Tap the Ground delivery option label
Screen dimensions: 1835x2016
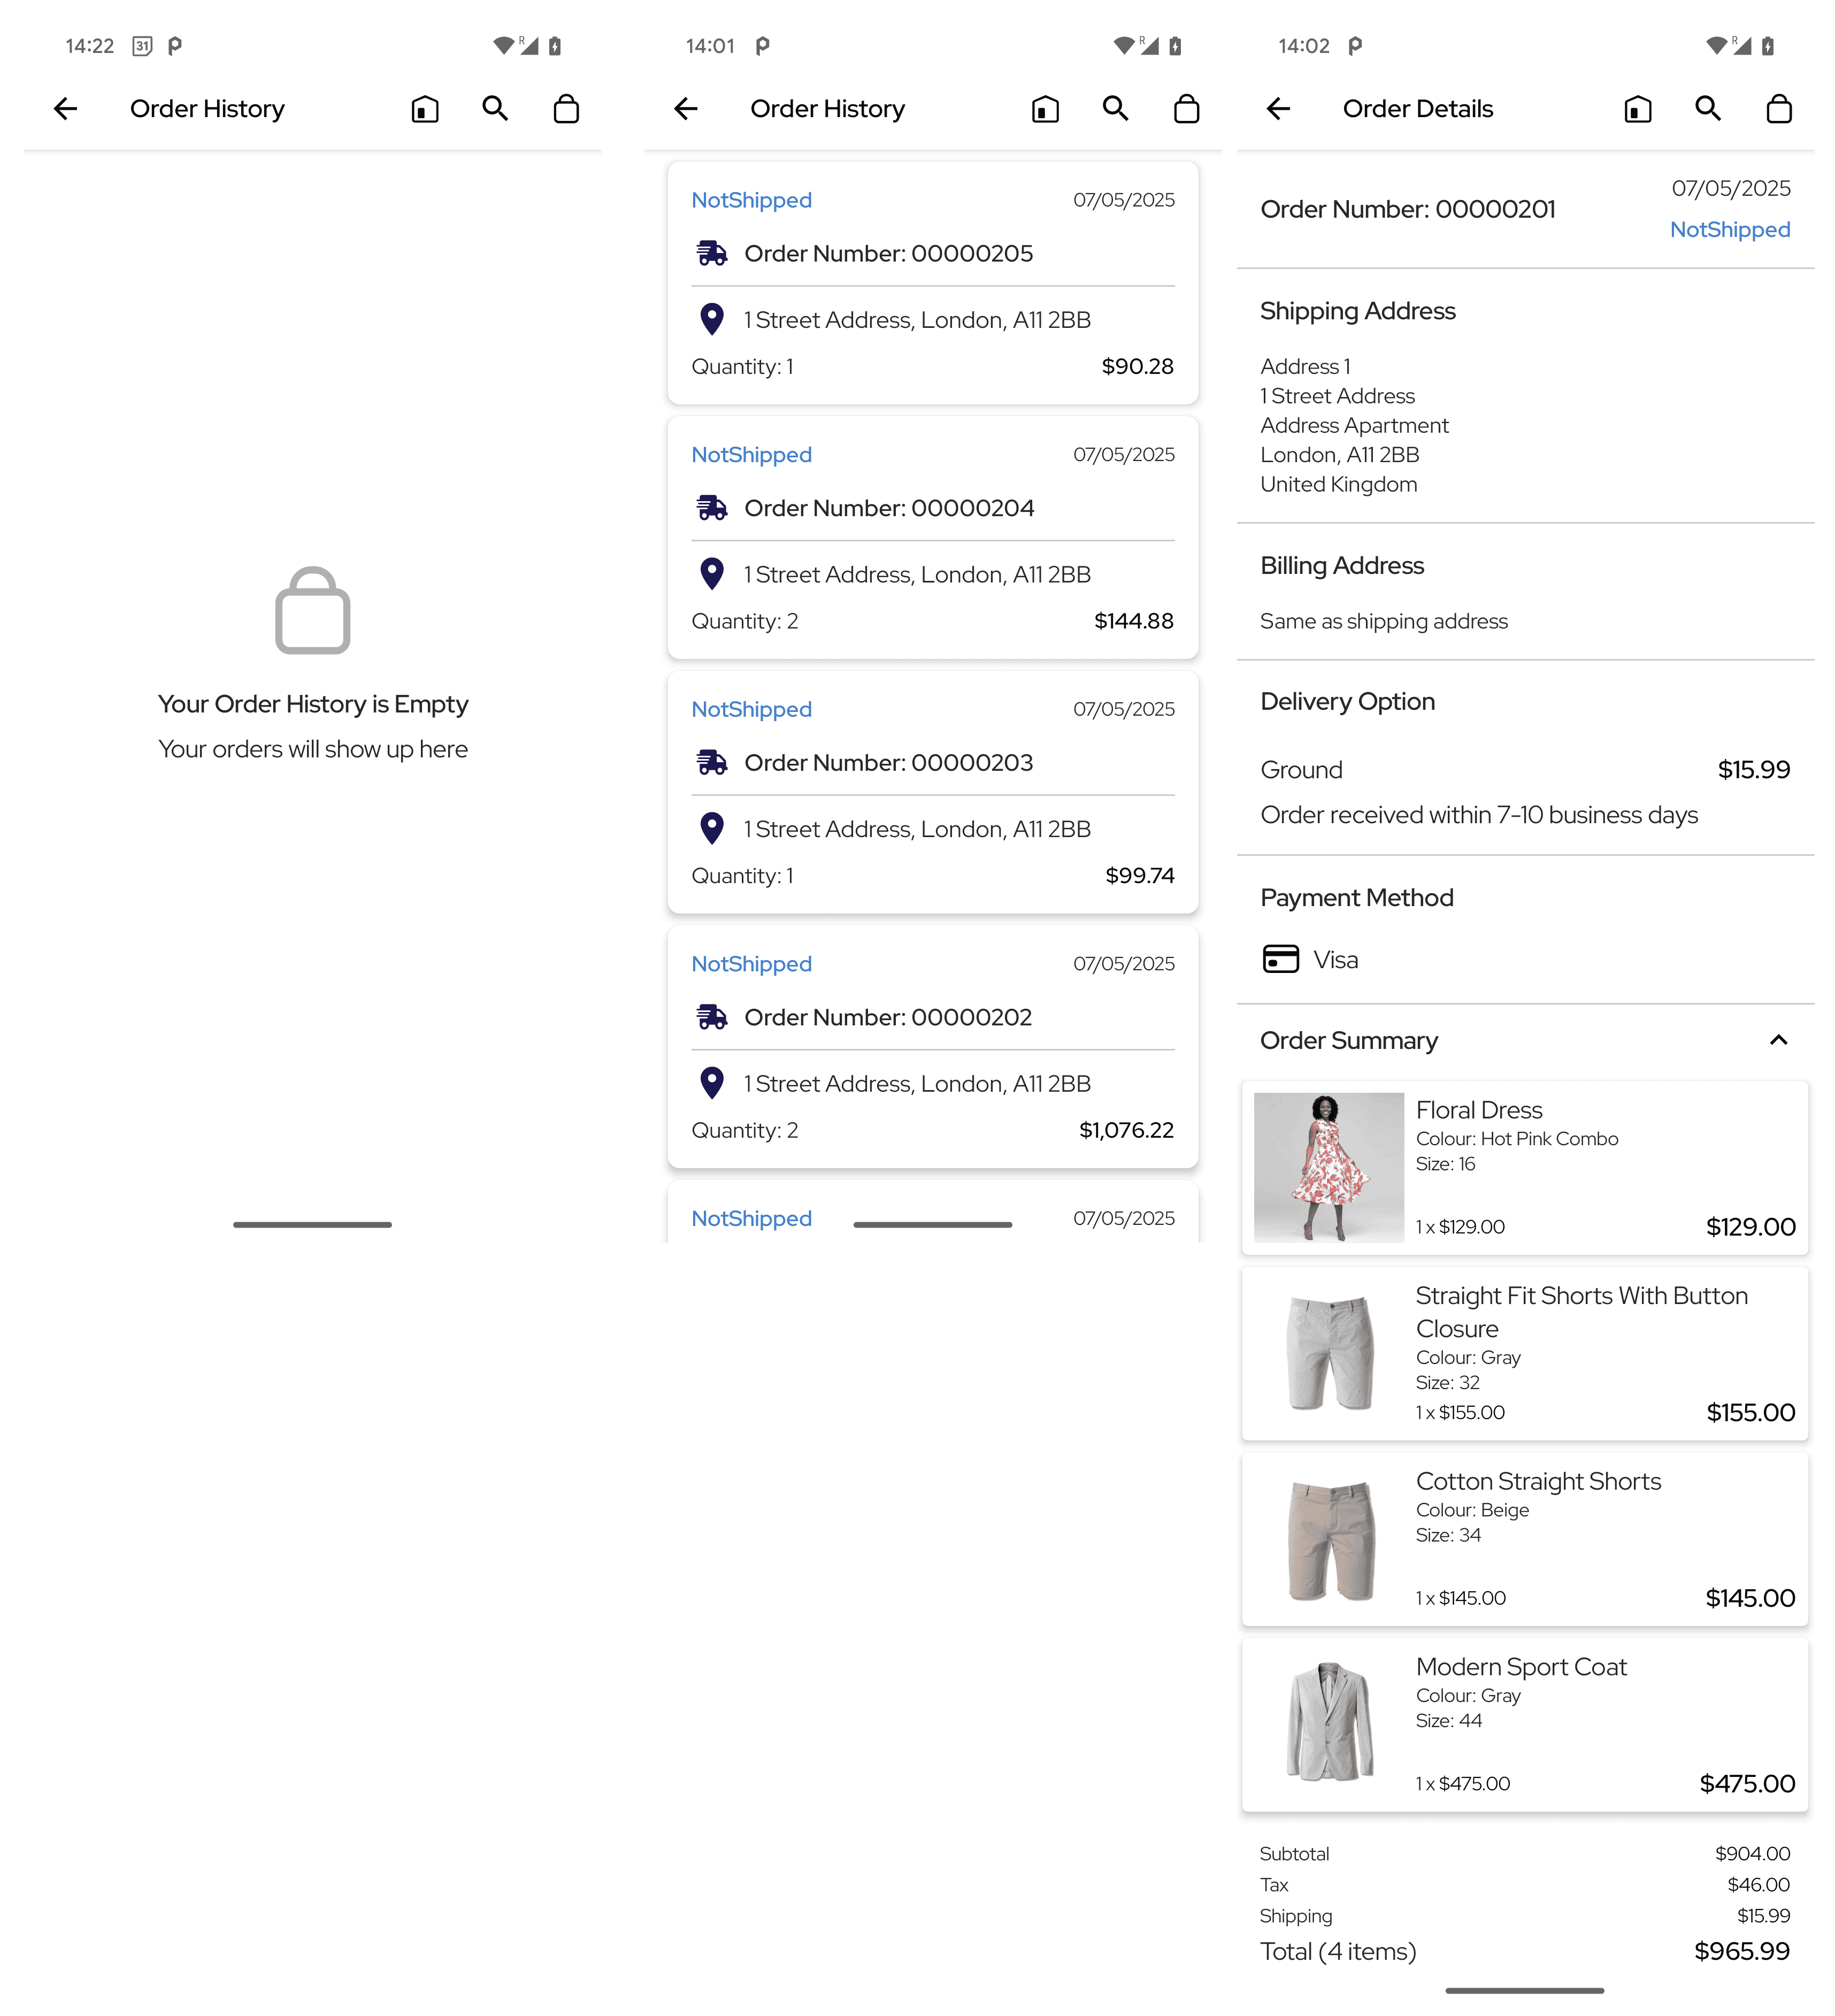click(1301, 770)
